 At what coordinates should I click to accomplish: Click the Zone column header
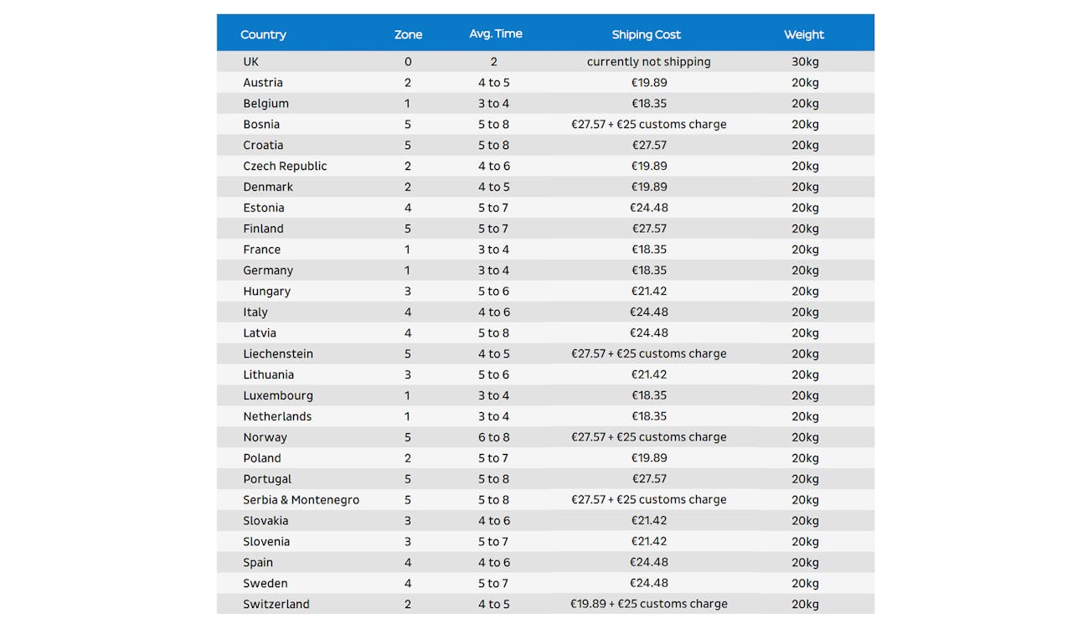(x=408, y=34)
